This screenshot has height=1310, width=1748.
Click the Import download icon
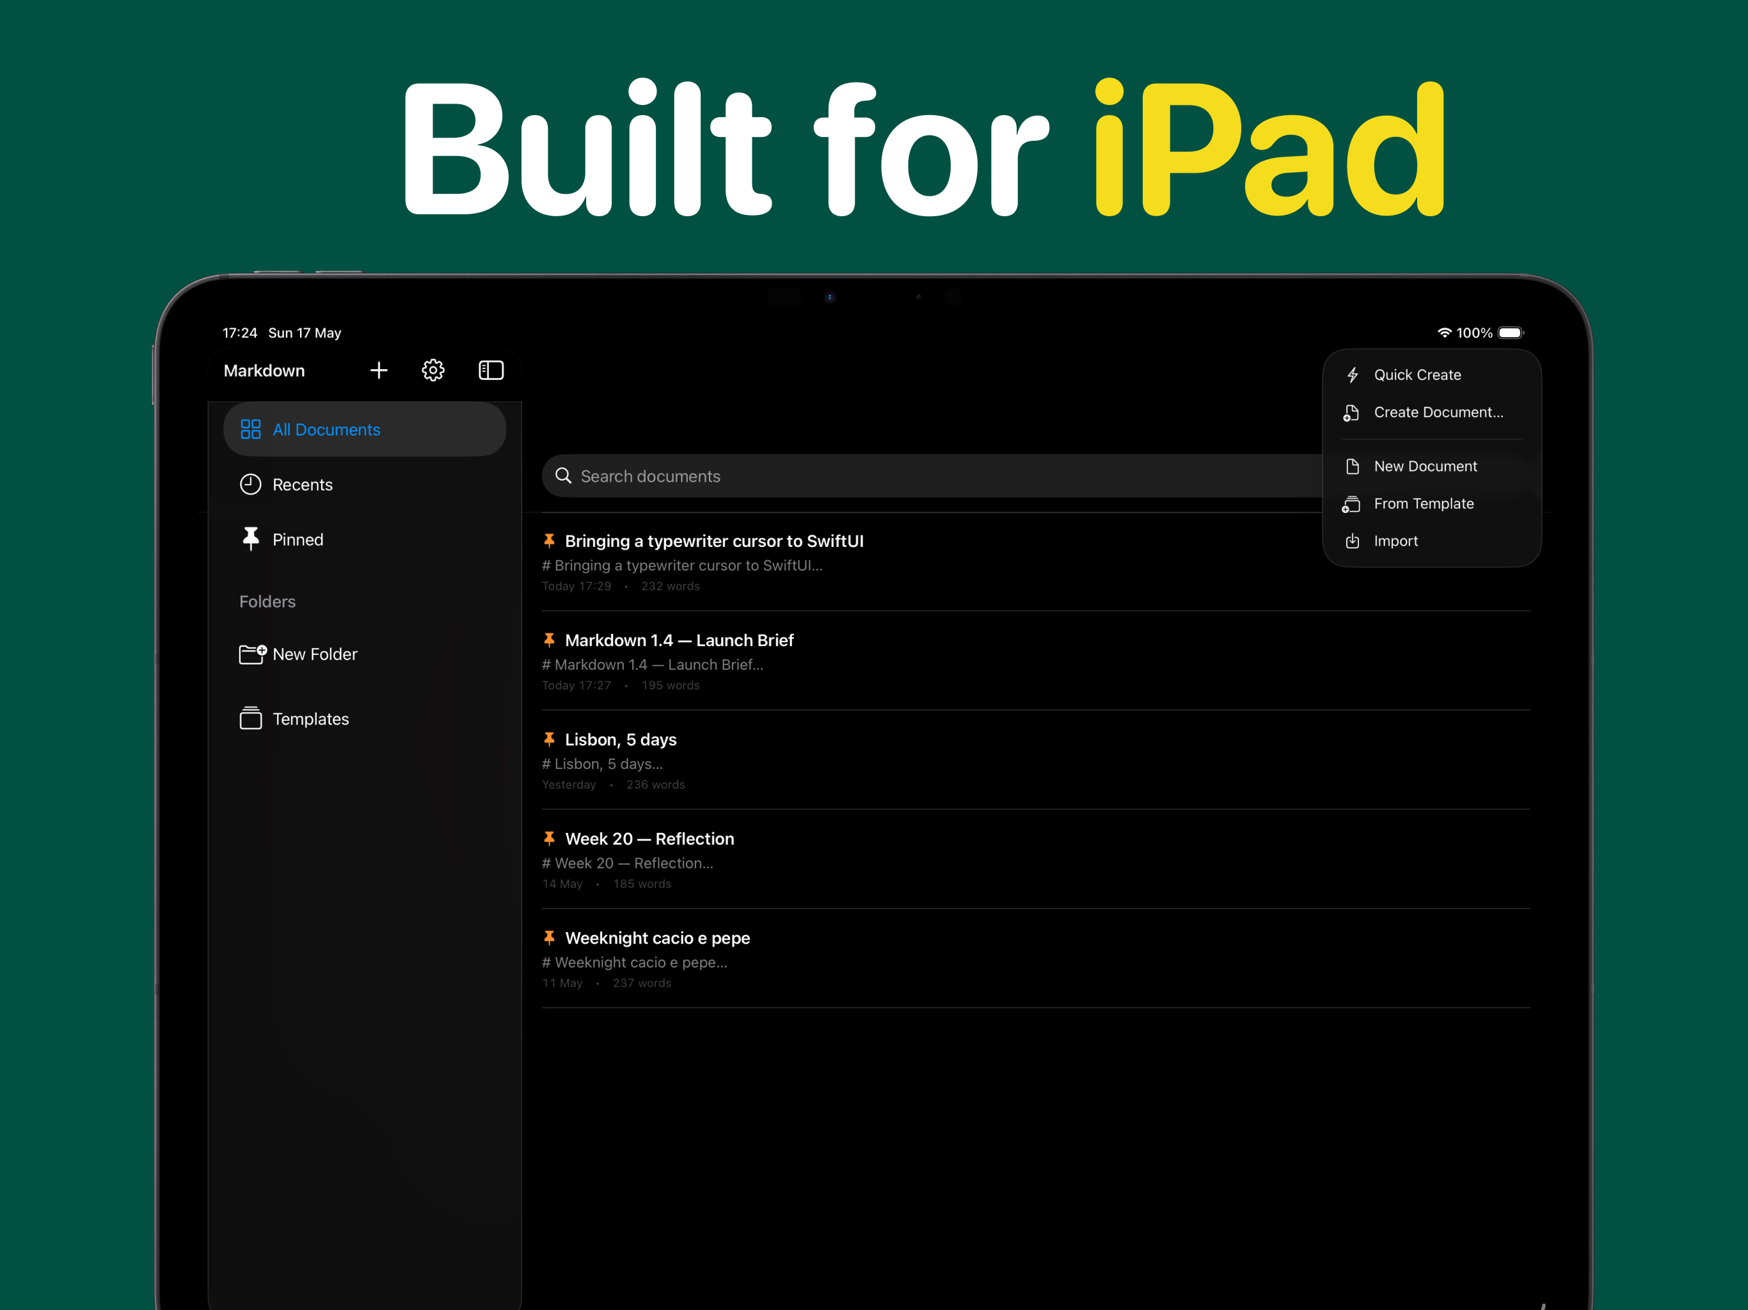(x=1352, y=541)
